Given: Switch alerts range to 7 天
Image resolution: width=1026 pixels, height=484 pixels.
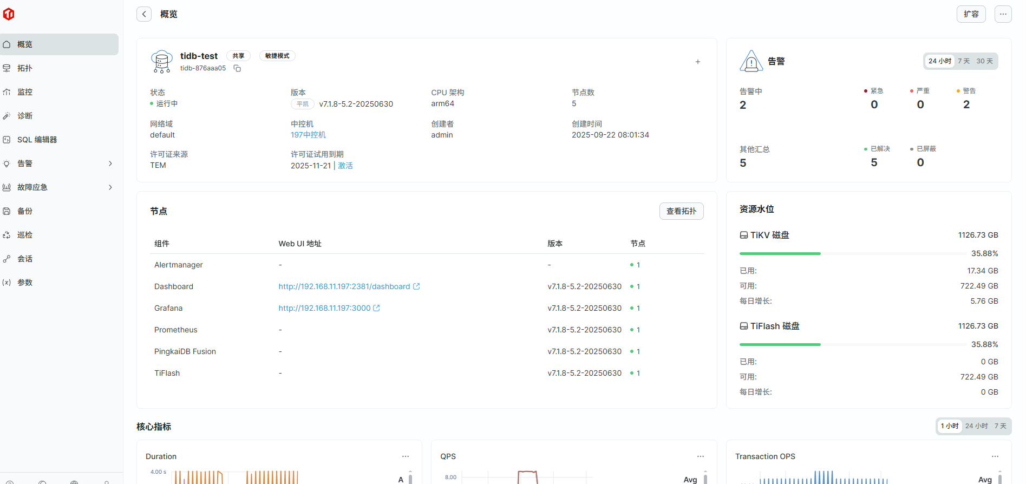Looking at the screenshot, I should (964, 61).
